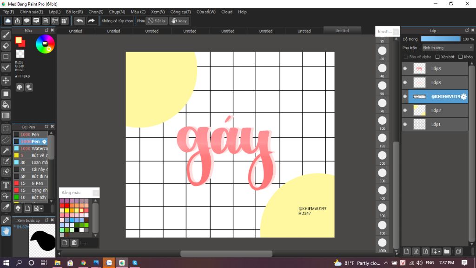Open the Pha trộn blend mode dropdown
Image resolution: width=476 pixels, height=268 pixels.
(448, 48)
